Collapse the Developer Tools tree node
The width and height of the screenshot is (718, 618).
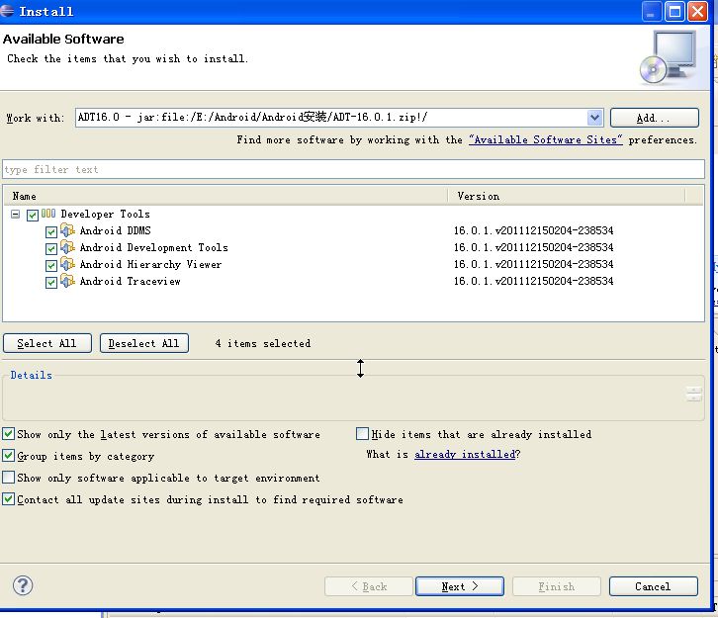tap(16, 214)
